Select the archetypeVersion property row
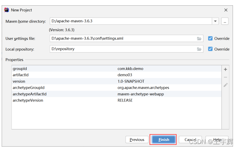The width and height of the screenshot is (238, 148). (116, 100)
